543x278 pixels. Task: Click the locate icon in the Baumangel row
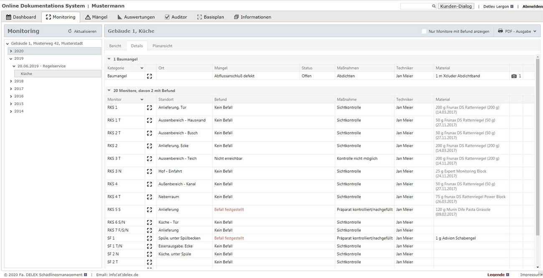149,76
